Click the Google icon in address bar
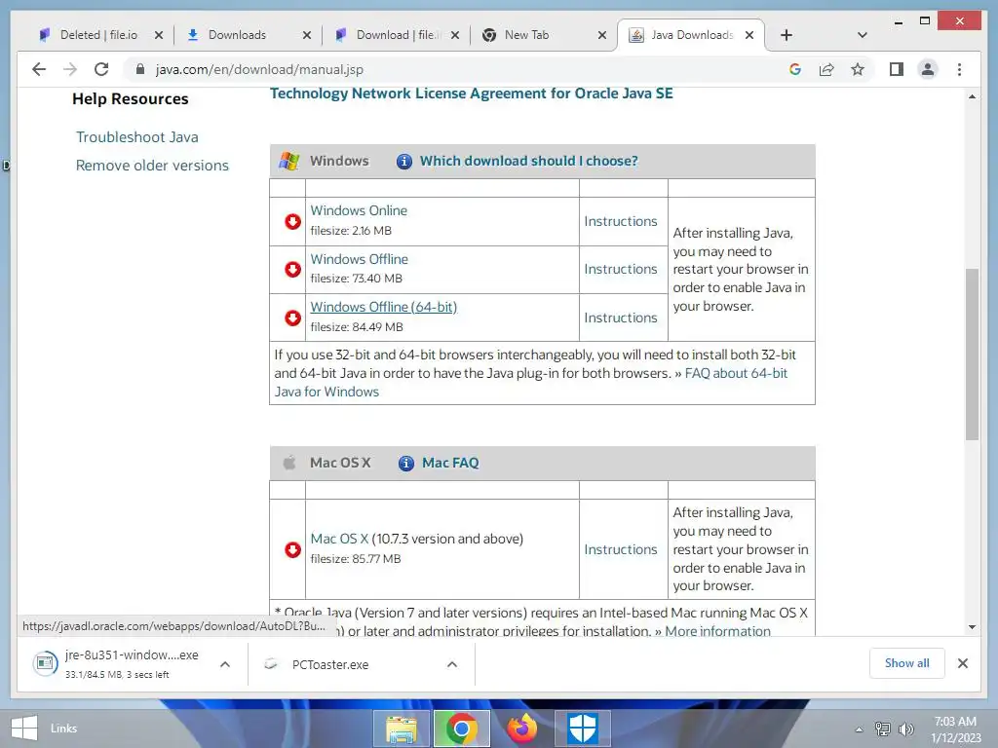998x748 pixels. (795, 69)
